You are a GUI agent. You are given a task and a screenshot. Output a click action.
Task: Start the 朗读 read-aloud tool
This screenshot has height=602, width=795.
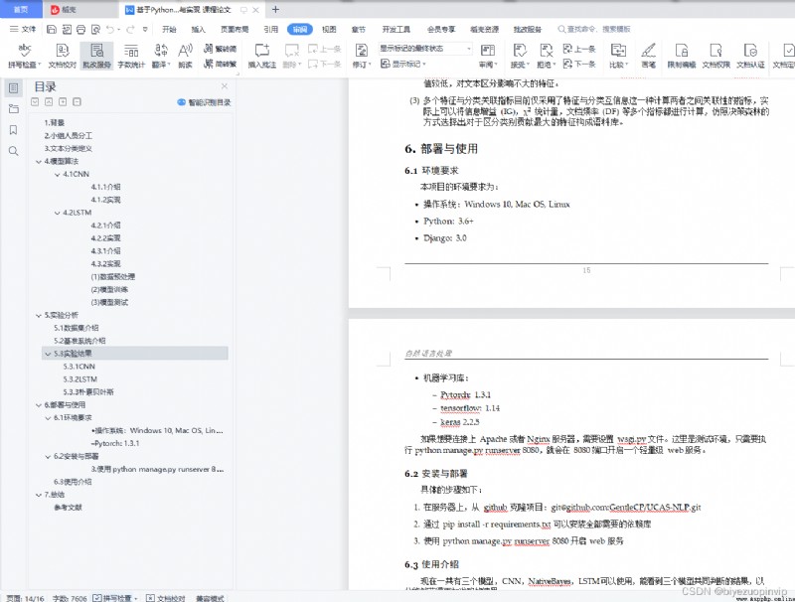pos(185,56)
